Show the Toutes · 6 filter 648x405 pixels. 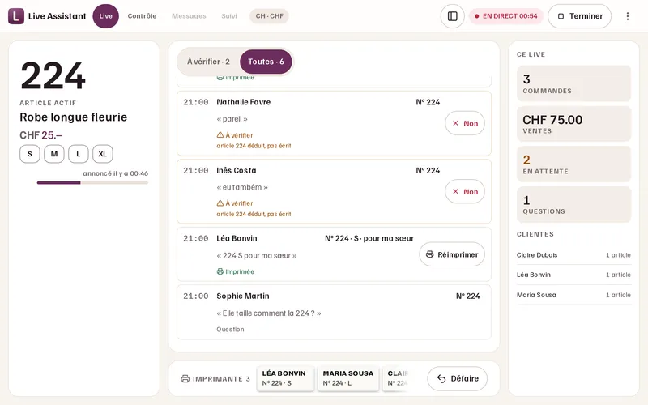click(266, 62)
